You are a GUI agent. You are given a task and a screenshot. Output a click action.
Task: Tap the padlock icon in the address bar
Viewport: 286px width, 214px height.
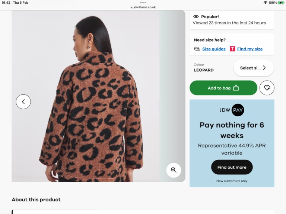pyautogui.click(x=131, y=7)
